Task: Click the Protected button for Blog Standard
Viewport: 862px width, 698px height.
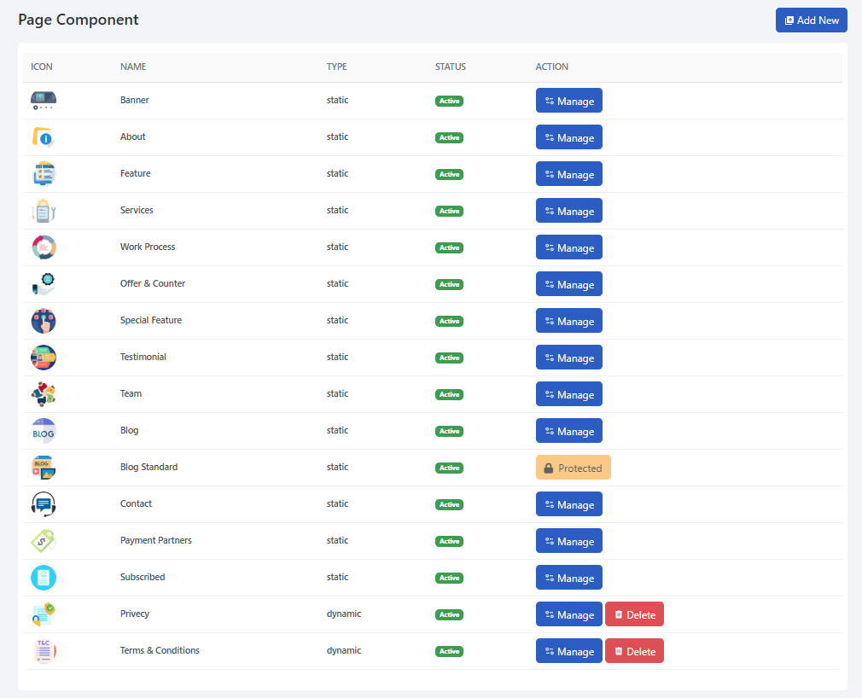Action: (573, 467)
